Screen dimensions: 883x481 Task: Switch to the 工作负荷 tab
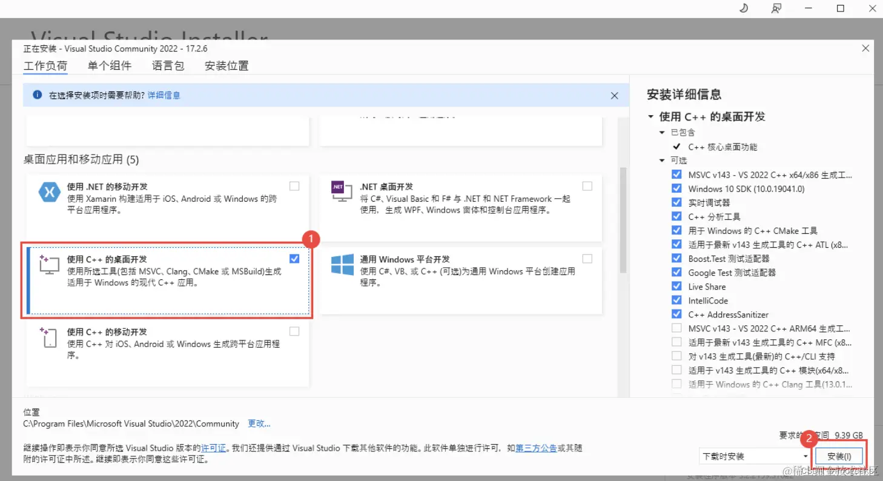coord(45,66)
